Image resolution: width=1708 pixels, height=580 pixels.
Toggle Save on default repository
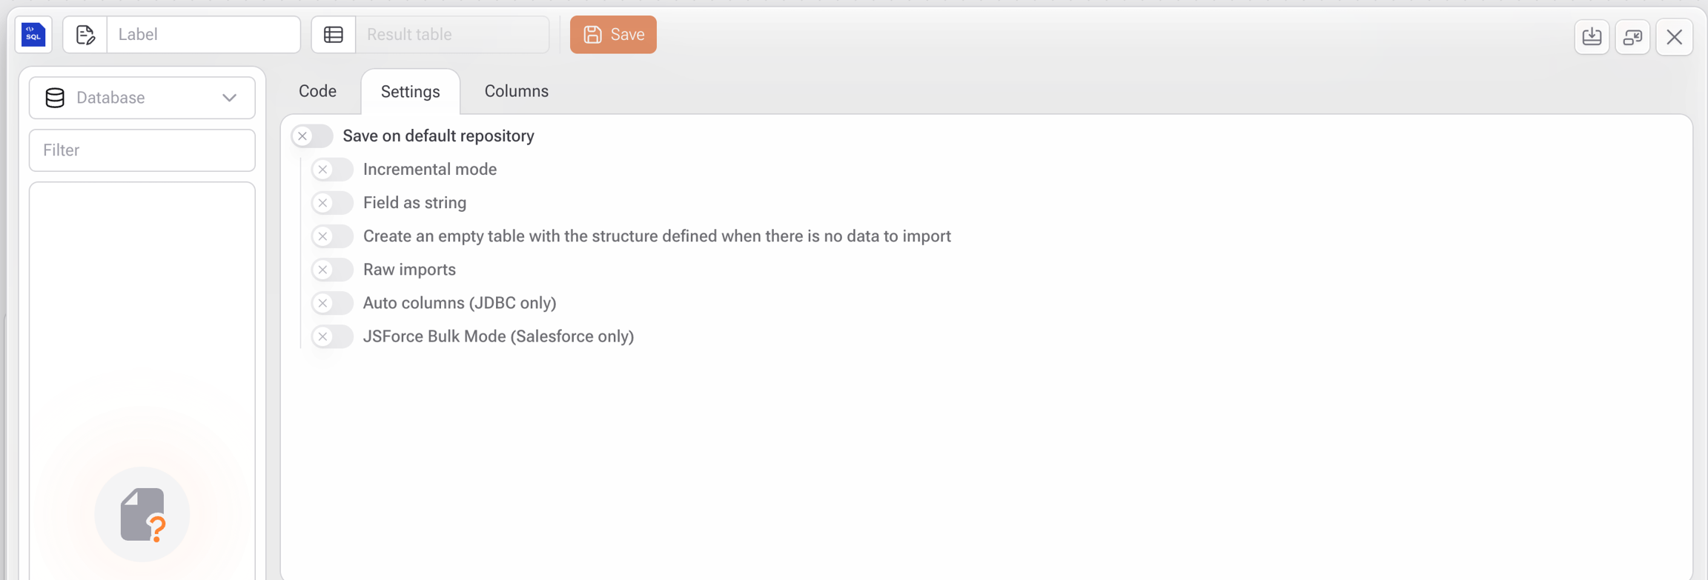(x=312, y=136)
